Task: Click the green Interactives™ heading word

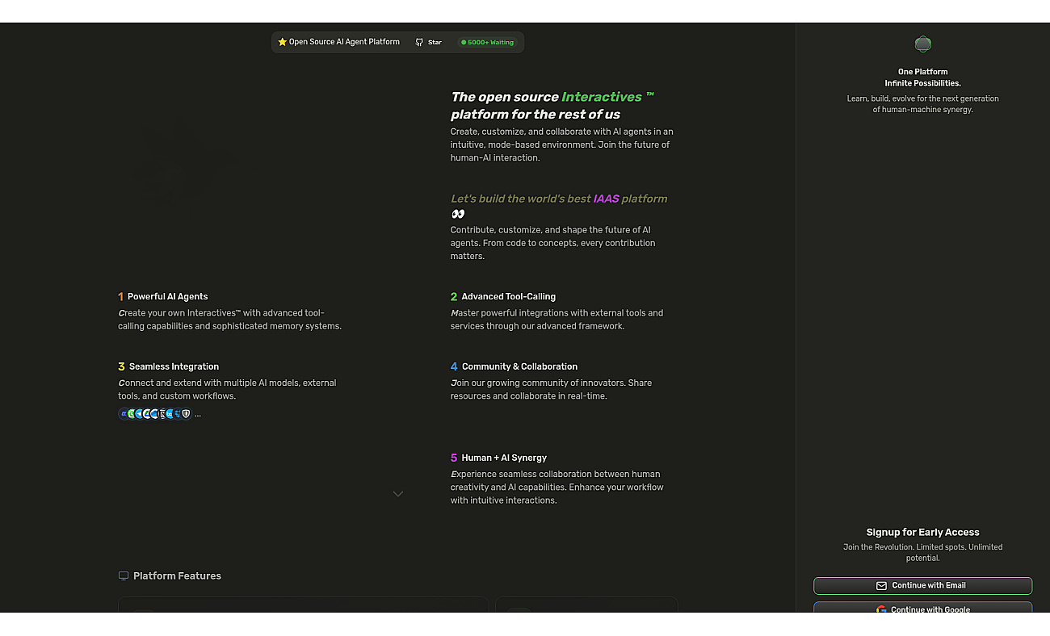Action: [x=607, y=97]
